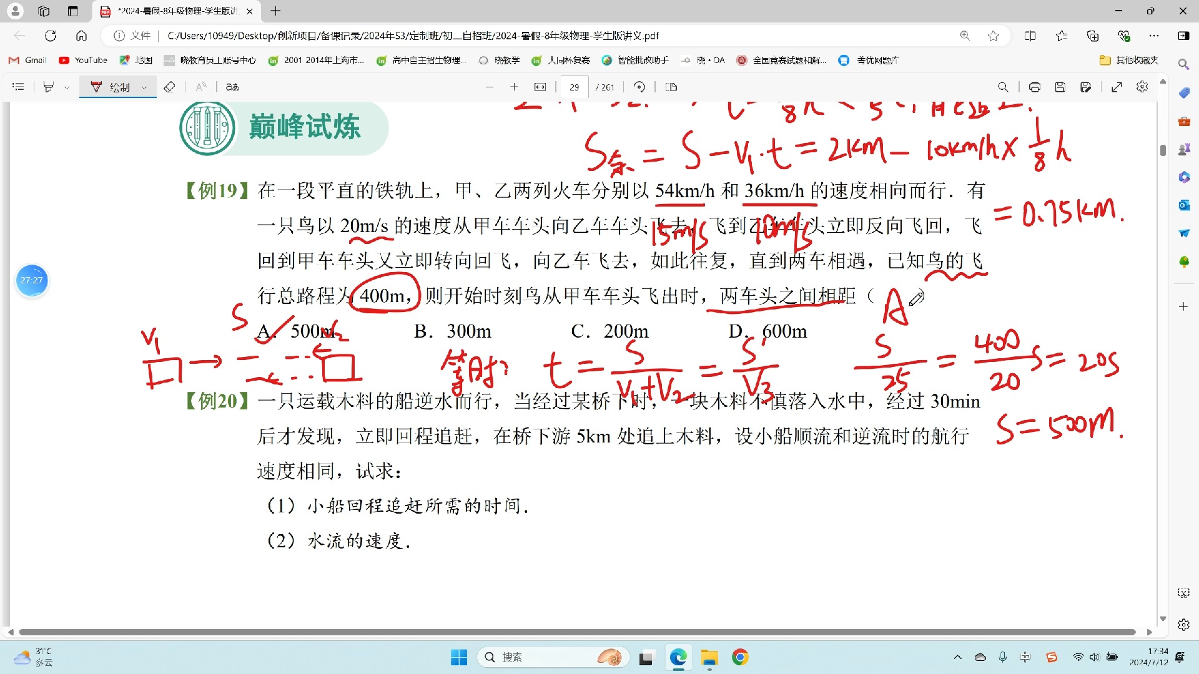Toggle the split screen view in Edge

point(1030,36)
